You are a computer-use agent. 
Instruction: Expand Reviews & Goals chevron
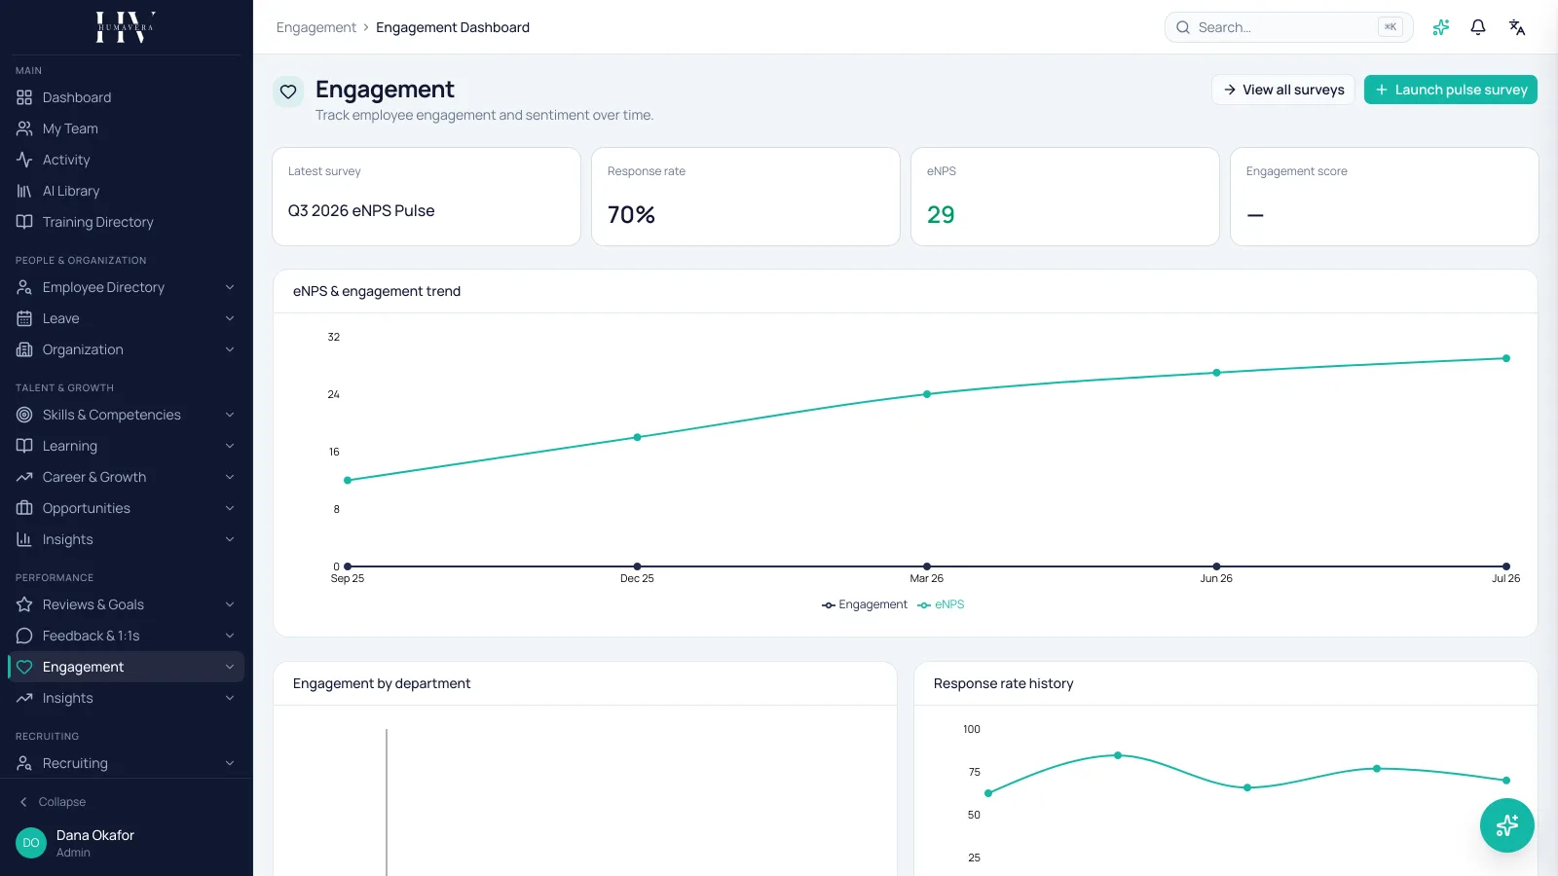pos(230,604)
